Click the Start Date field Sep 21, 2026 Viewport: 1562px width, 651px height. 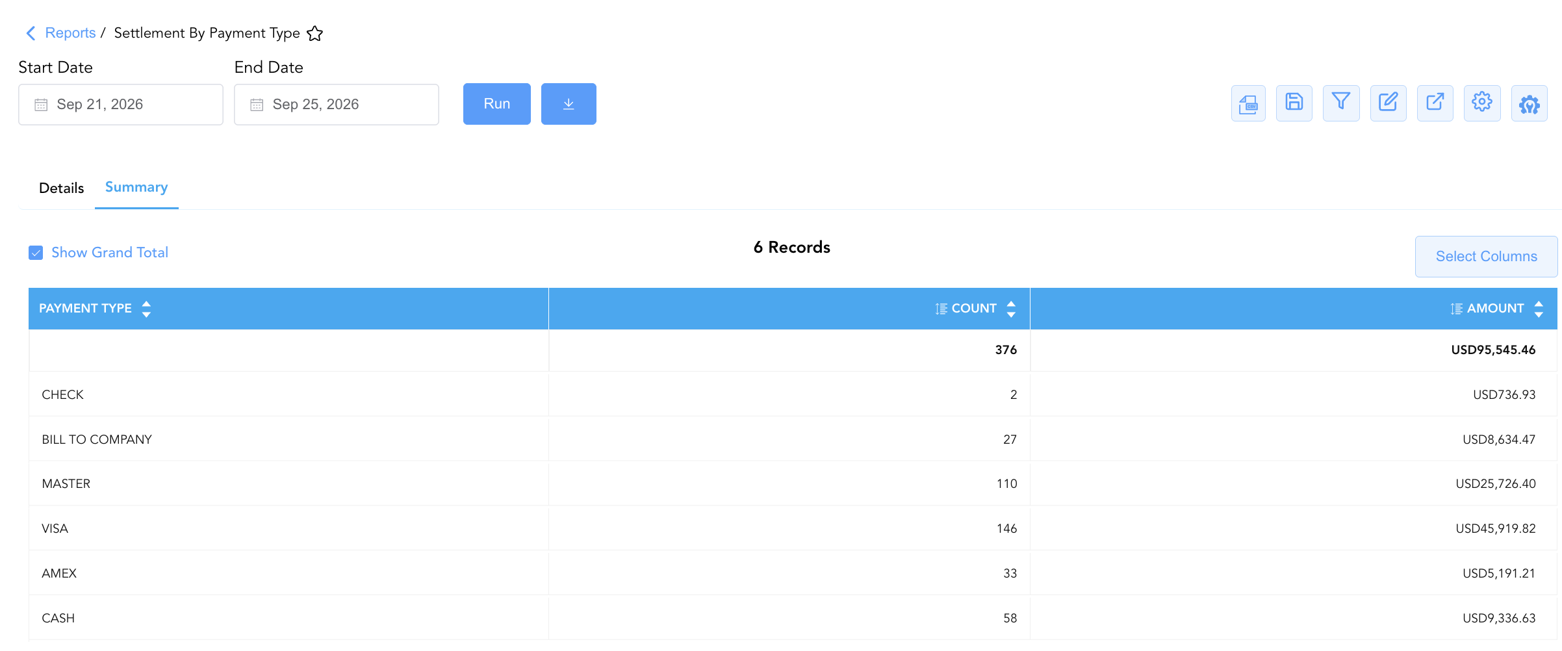click(x=121, y=105)
